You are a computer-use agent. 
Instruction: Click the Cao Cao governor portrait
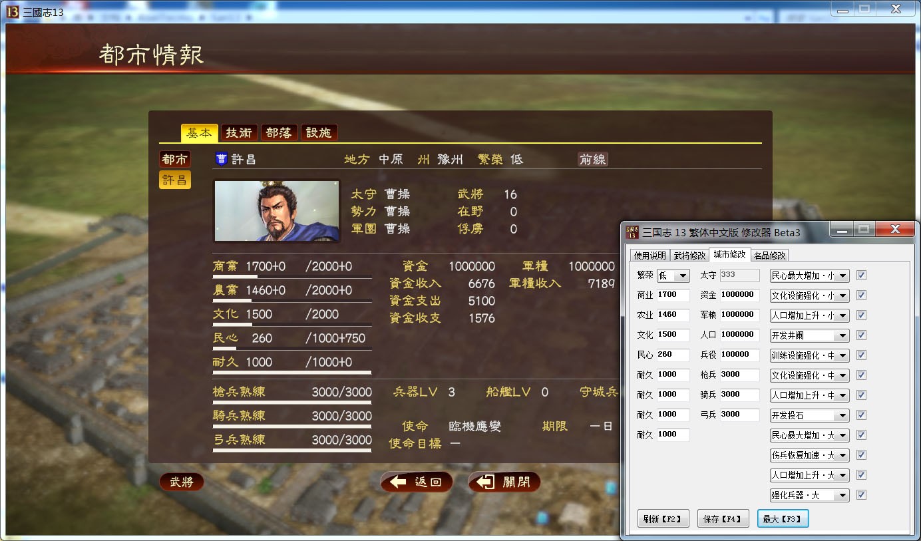click(277, 211)
